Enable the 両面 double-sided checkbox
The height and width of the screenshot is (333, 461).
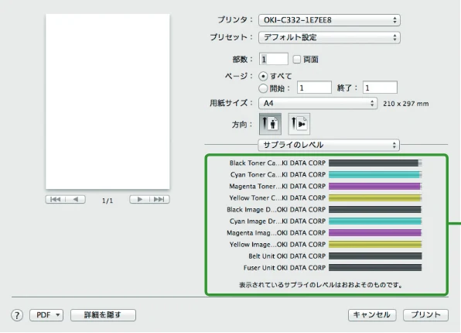[x=297, y=60]
